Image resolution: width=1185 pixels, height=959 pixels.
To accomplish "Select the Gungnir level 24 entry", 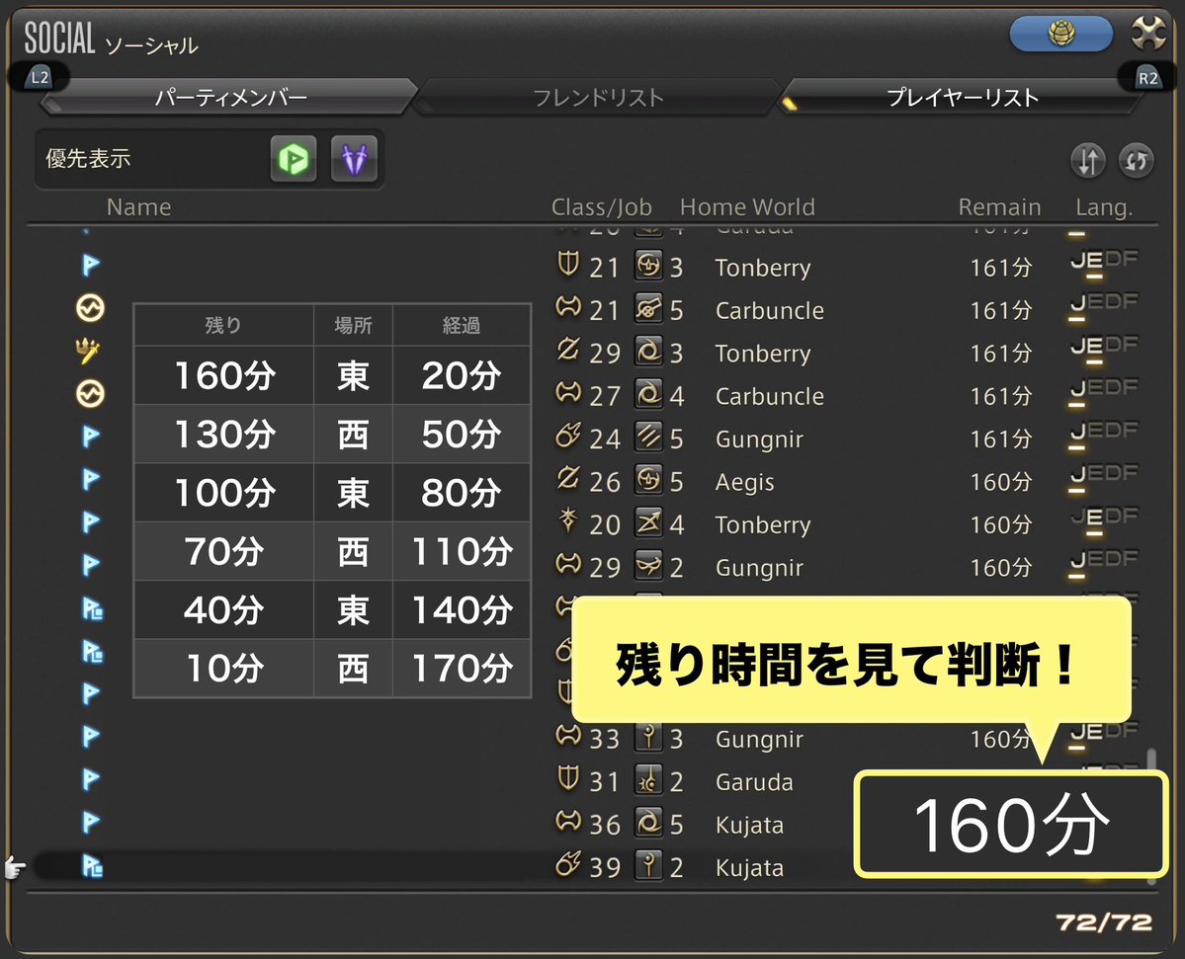I will point(759,440).
